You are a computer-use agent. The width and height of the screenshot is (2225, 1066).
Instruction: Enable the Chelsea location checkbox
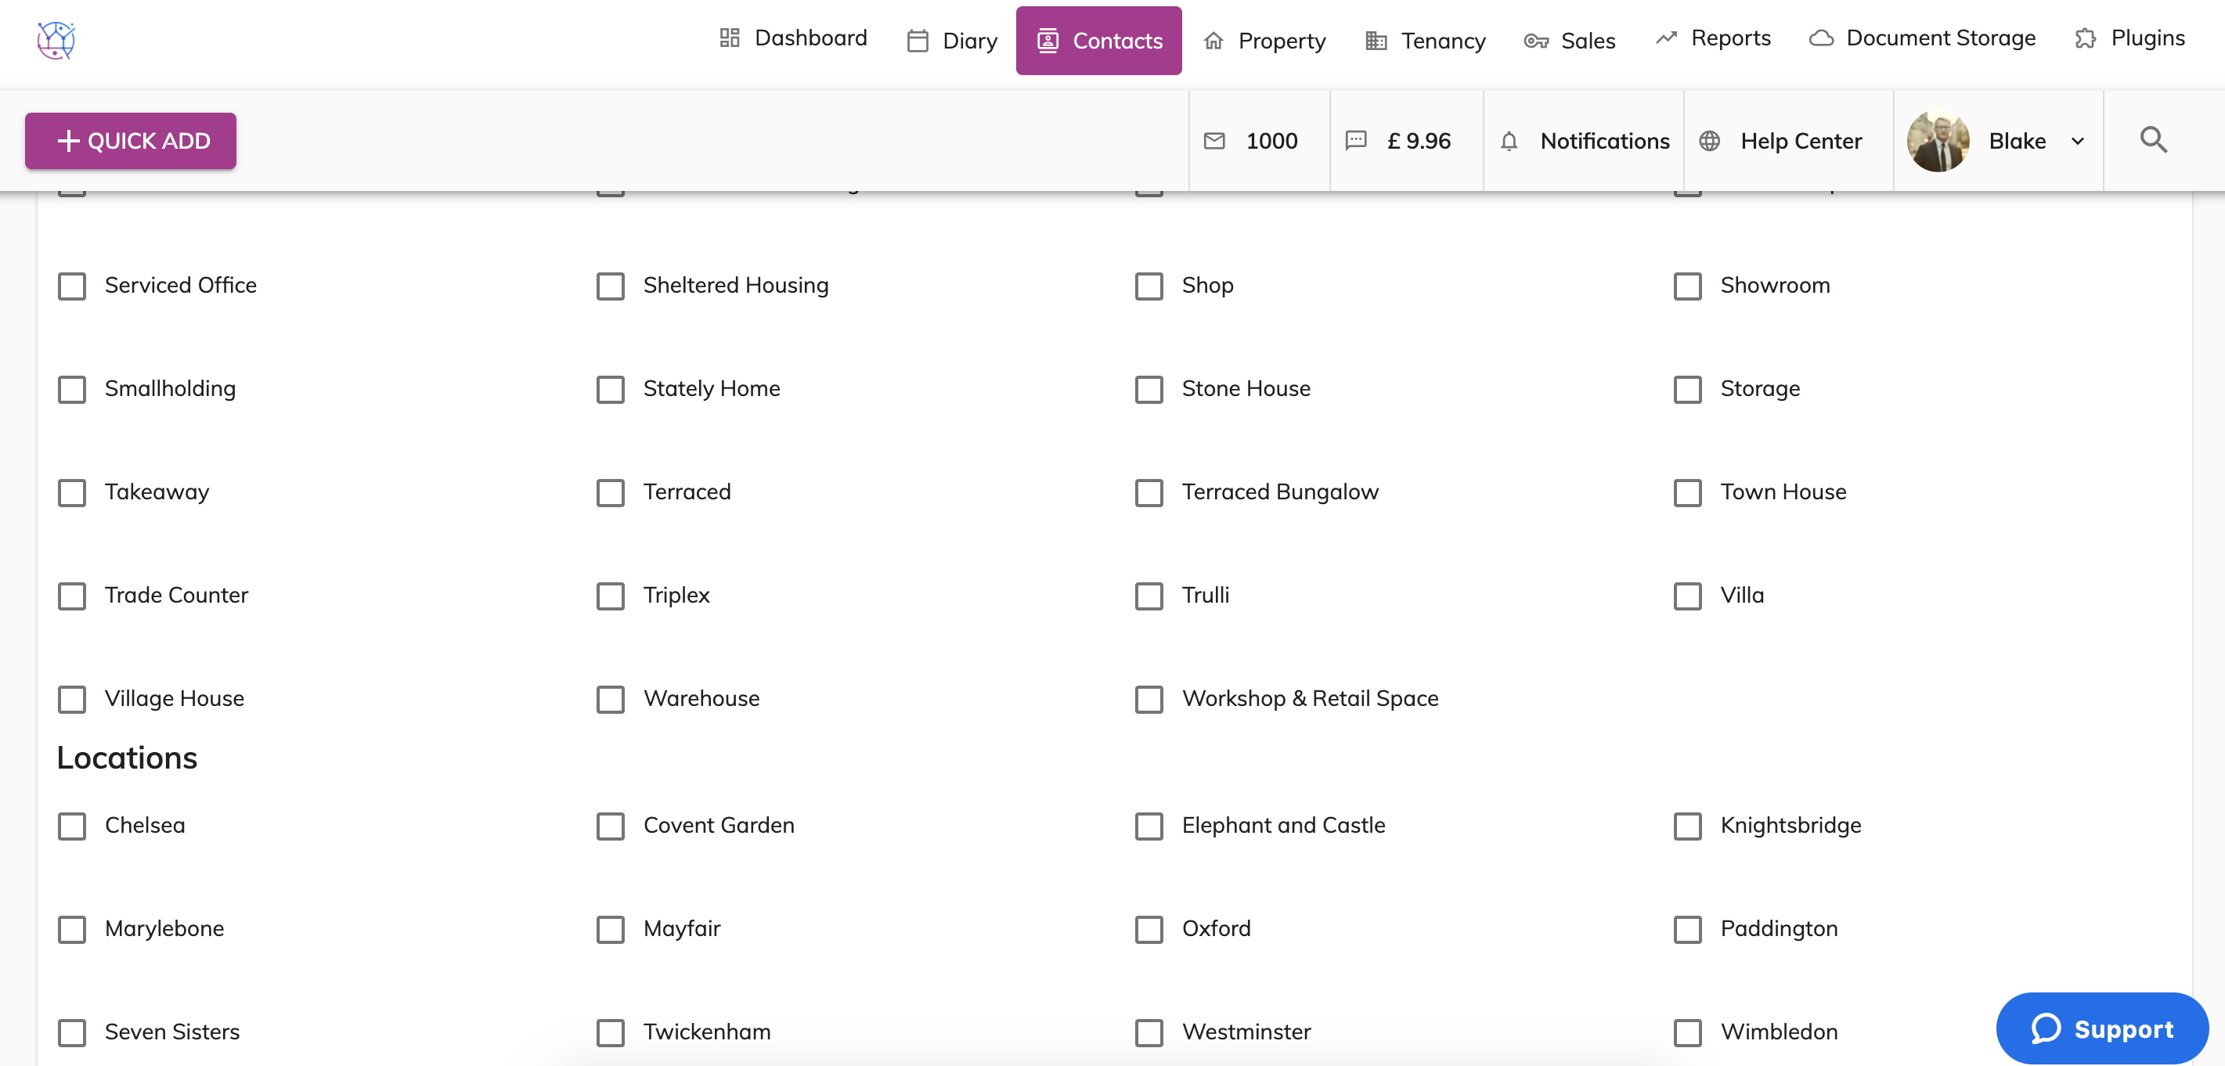(x=72, y=826)
